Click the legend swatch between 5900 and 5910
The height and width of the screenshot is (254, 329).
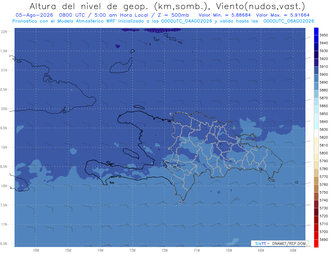click(x=316, y=70)
